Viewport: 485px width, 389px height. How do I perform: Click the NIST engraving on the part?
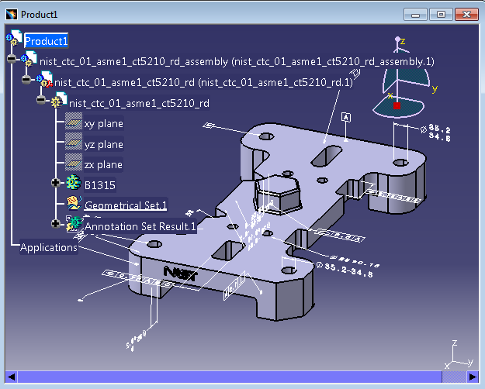pyautogui.click(x=181, y=274)
